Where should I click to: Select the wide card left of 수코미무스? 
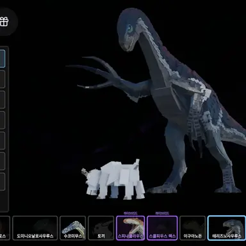35,228
